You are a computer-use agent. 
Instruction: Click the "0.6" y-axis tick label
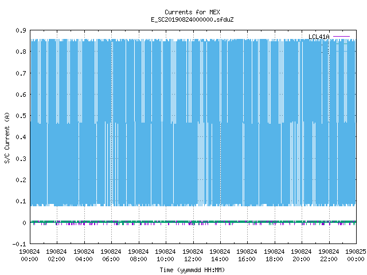tap(21, 95)
